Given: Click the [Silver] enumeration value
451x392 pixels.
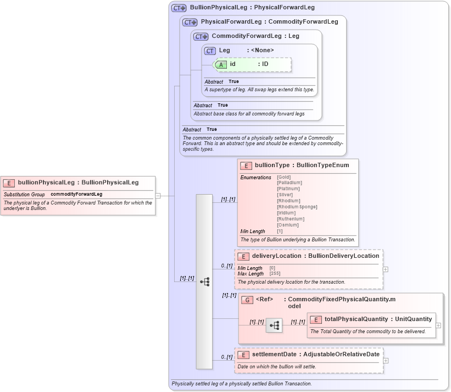Looking at the screenshot, I should pyautogui.click(x=285, y=195).
